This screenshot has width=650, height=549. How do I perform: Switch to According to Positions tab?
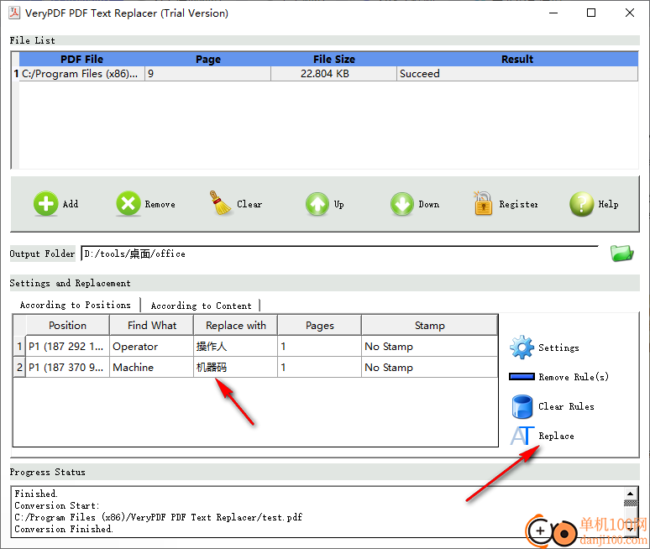76,305
